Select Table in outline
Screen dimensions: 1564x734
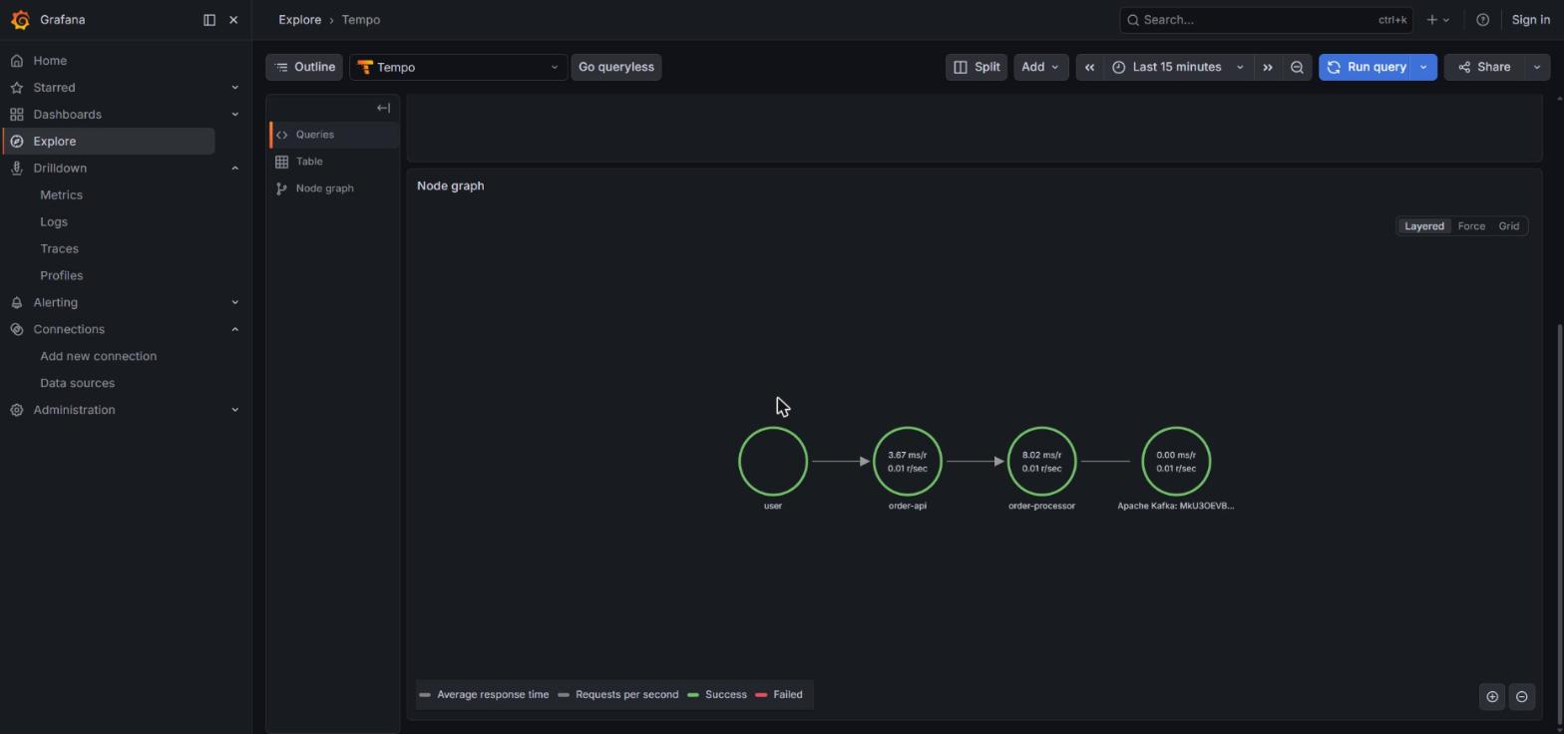pyautogui.click(x=334, y=162)
